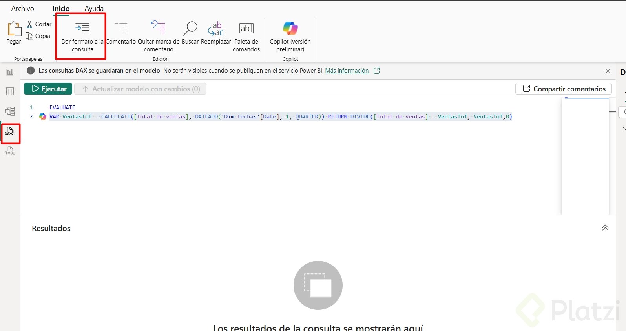Dismiss the DAX queries notification bar
The height and width of the screenshot is (331, 626).
coord(608,71)
